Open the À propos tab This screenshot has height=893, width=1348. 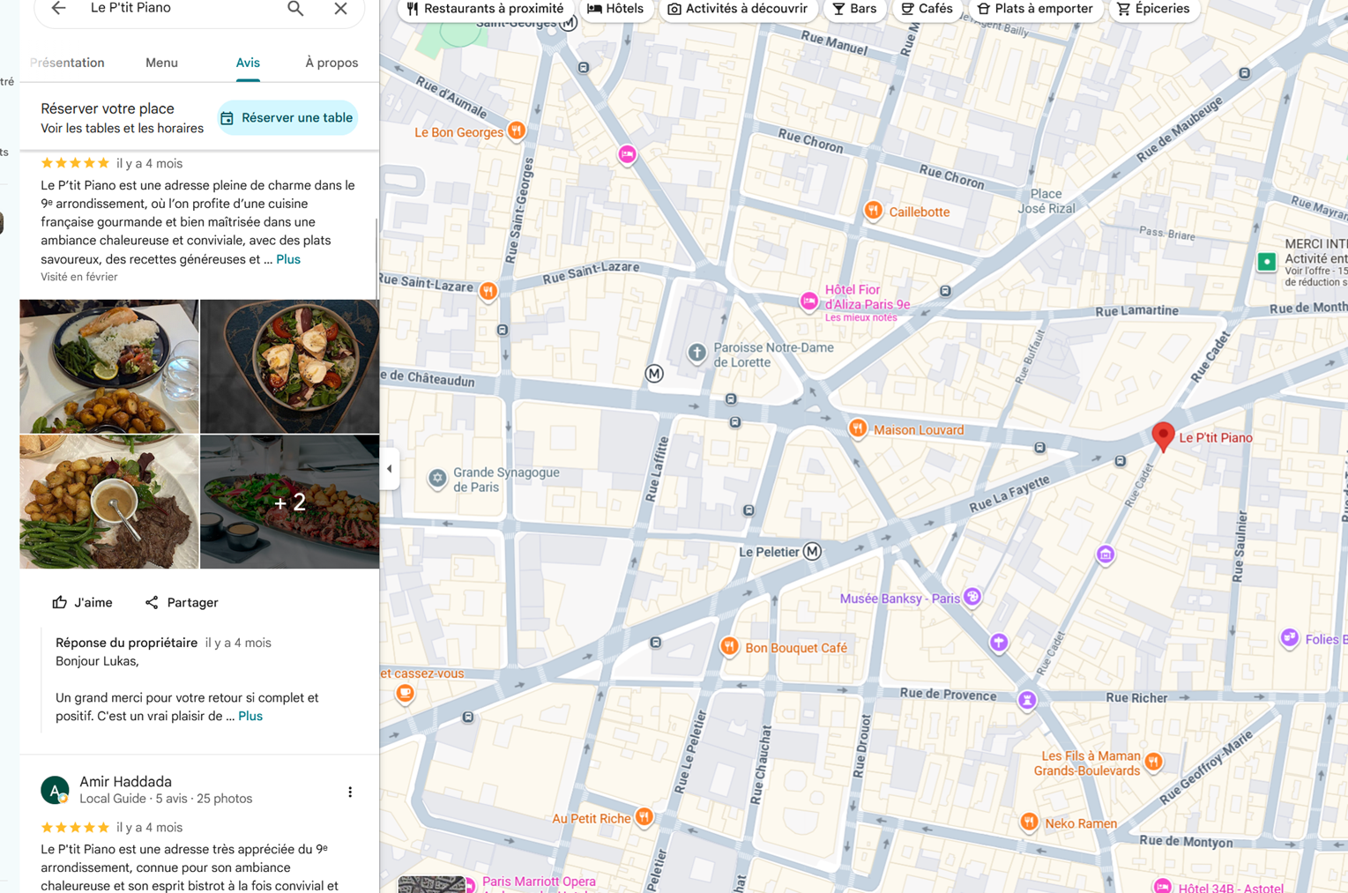coord(331,63)
